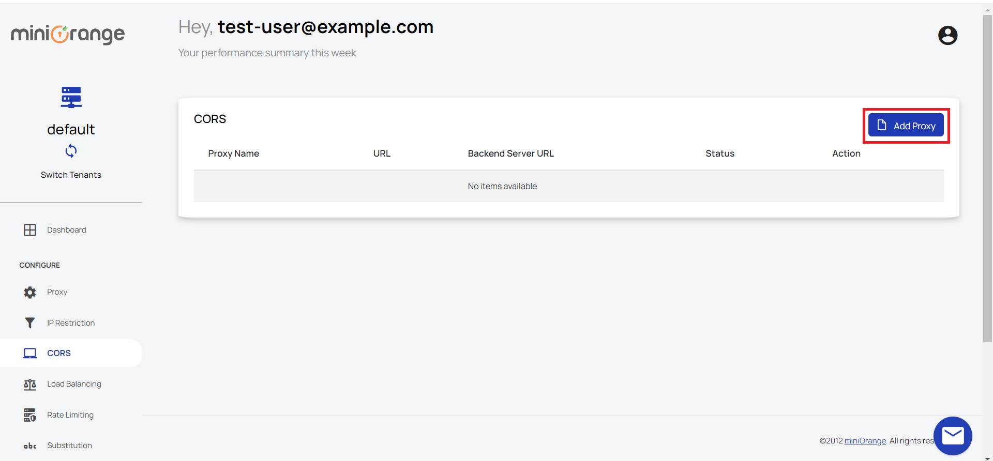Click the 'No items available' row

(568, 186)
